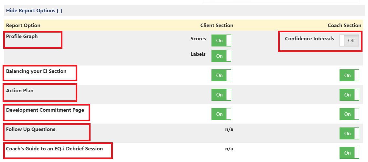The width and height of the screenshot is (368, 162).
Task: Toggle Coach's Guide to EQ-i Debrief switch
Action: point(349,153)
